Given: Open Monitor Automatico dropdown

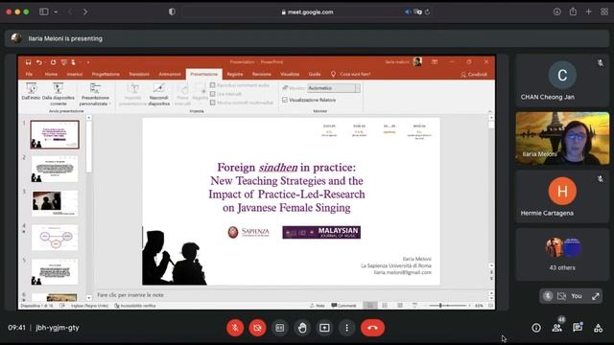Looking at the screenshot, I should pyautogui.click(x=334, y=88).
